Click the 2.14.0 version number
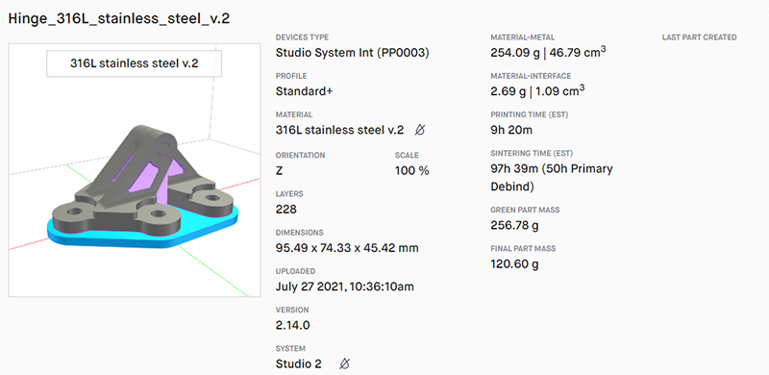Image resolution: width=769 pixels, height=375 pixels. pos(293,325)
